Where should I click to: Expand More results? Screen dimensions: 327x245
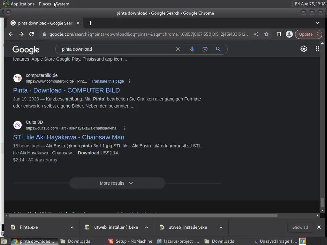coord(117,183)
